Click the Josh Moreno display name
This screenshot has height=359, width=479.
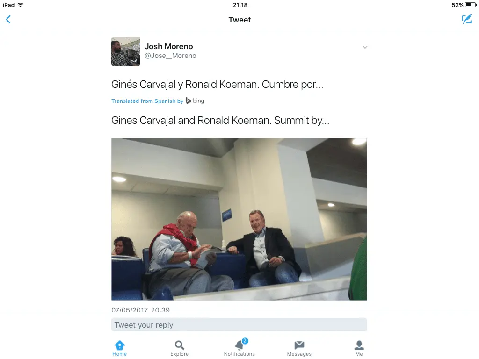pyautogui.click(x=168, y=46)
